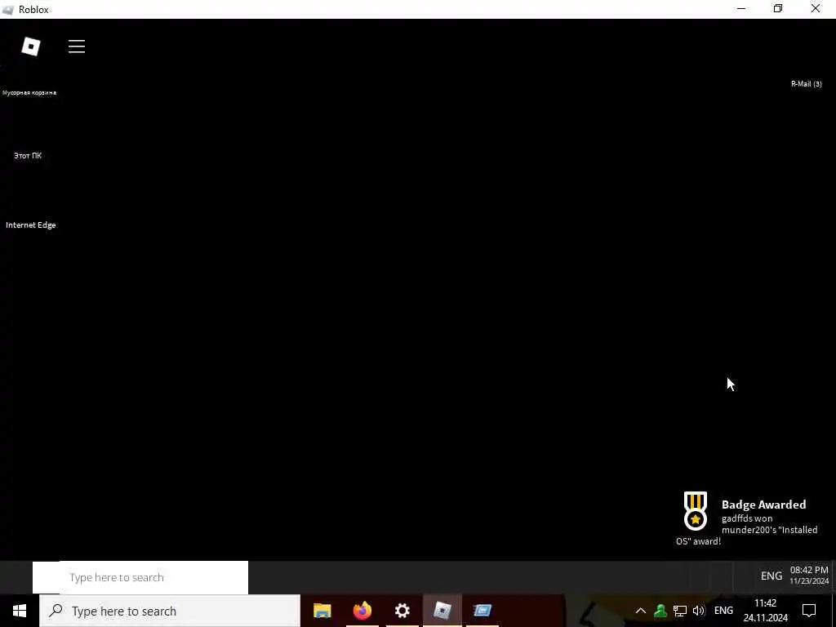This screenshot has width=836, height=627.
Task: Open the Roblox logo menu
Action: pyautogui.click(x=31, y=47)
